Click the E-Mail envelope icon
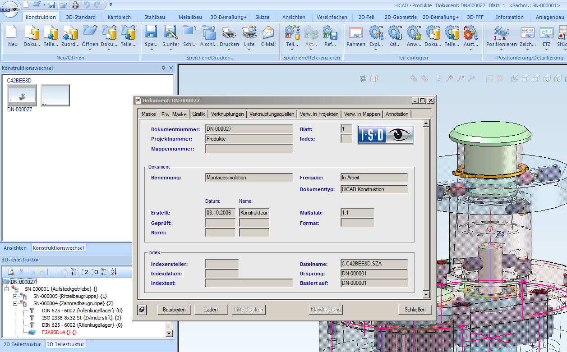The width and height of the screenshot is (567, 352). coord(268,33)
